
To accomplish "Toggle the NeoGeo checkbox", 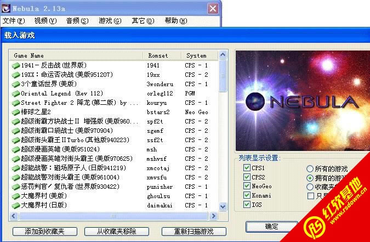I will pyautogui.click(x=246, y=186).
